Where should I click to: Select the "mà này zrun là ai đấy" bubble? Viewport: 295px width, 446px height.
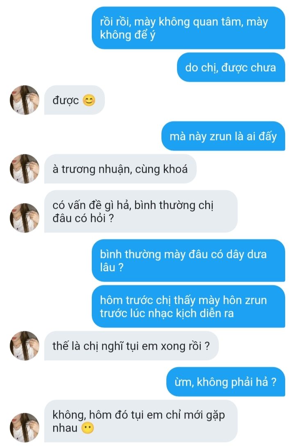tap(223, 136)
